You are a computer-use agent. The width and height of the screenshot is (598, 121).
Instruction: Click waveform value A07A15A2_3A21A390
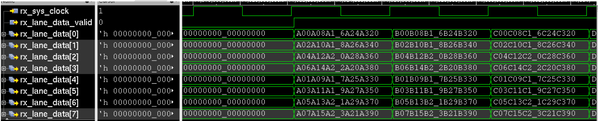point(337,114)
